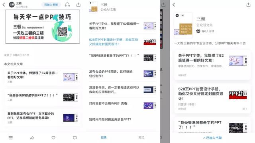This screenshot has height=143, width=255.
Task: Open the 等6人阅读 readers avatar
Action: tap(198, 31)
